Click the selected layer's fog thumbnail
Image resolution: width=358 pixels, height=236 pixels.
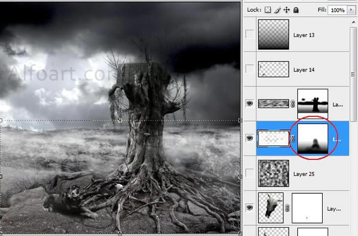pos(273,138)
